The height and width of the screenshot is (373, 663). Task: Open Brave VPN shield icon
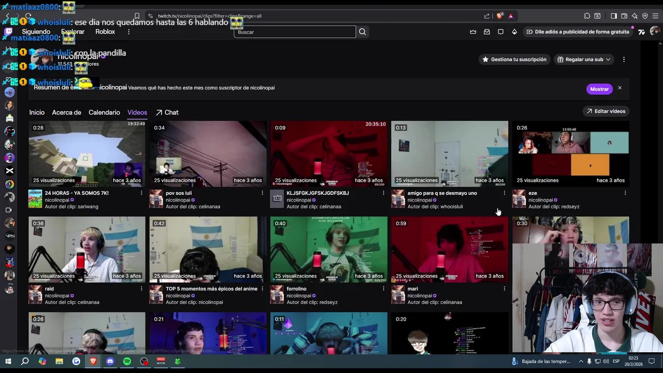coord(645,16)
